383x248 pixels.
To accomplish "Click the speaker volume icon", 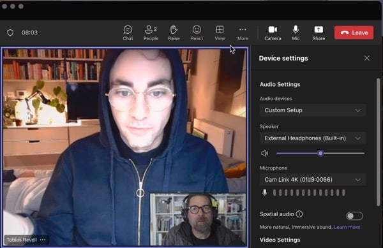I will [264, 153].
